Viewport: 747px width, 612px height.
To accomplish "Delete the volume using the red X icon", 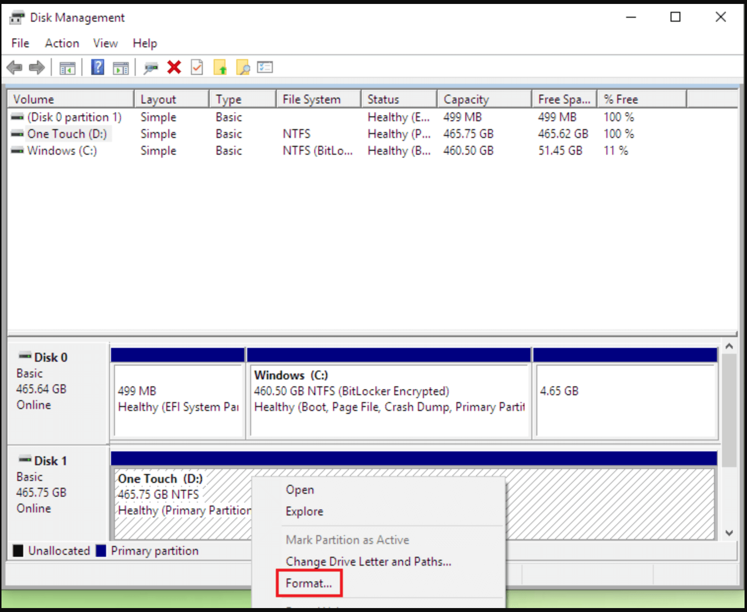I will [174, 67].
